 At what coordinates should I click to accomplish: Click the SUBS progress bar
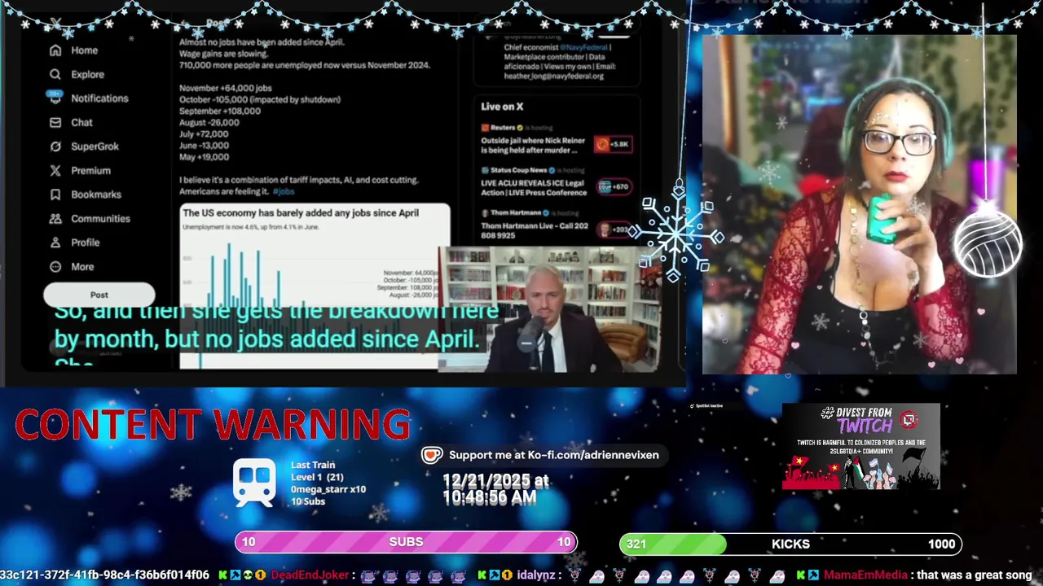coord(406,542)
